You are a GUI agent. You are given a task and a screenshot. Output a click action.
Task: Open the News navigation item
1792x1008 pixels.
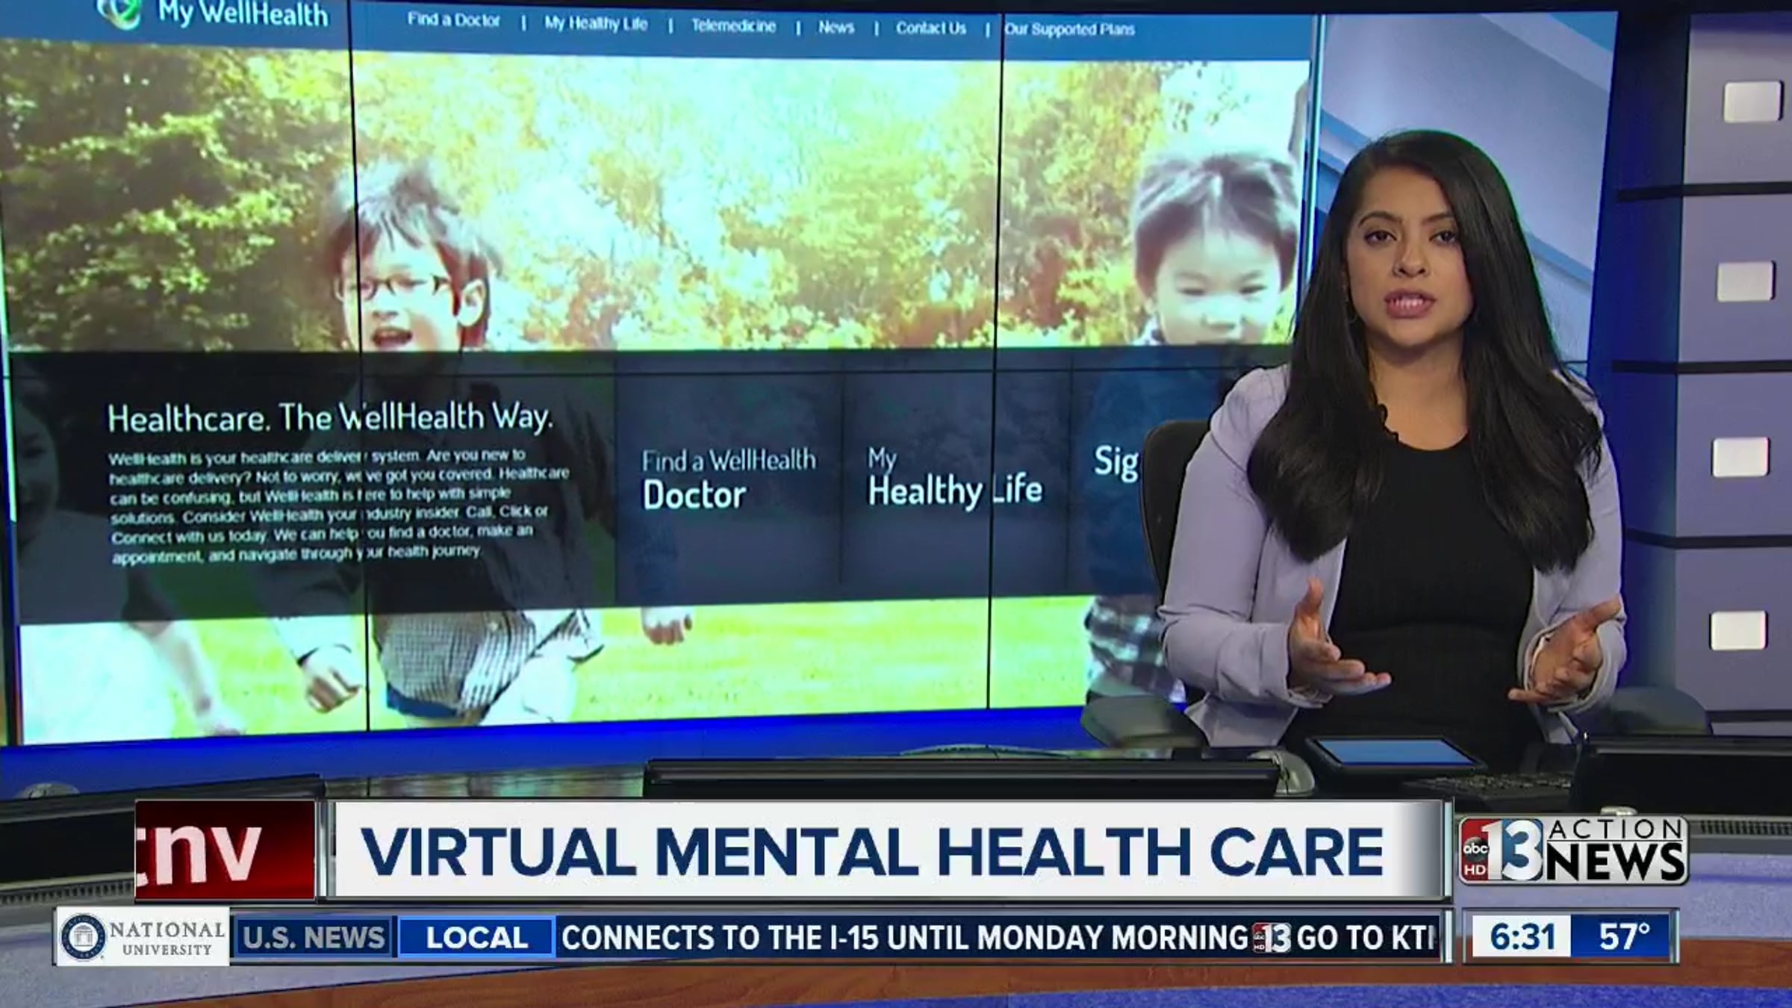836,28
